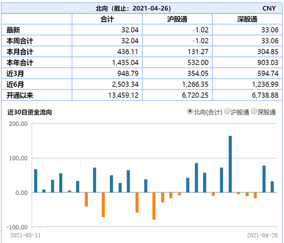The image size is (284, 243).
Task: Click the CNY currency label
Action: pyautogui.click(x=269, y=8)
